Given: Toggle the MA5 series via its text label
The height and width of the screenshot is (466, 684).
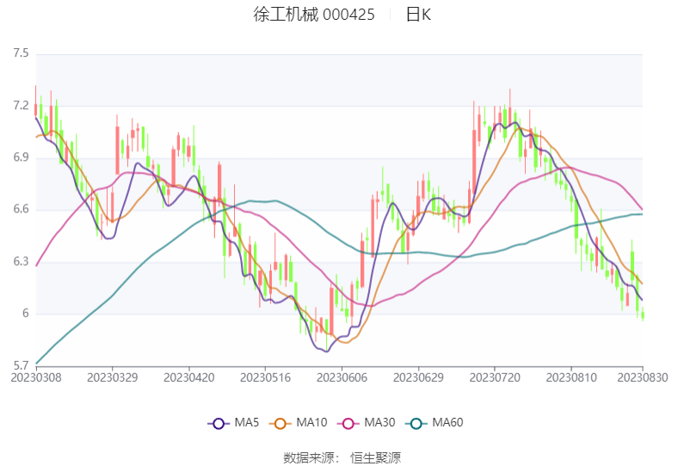Looking at the screenshot, I should click(247, 423).
